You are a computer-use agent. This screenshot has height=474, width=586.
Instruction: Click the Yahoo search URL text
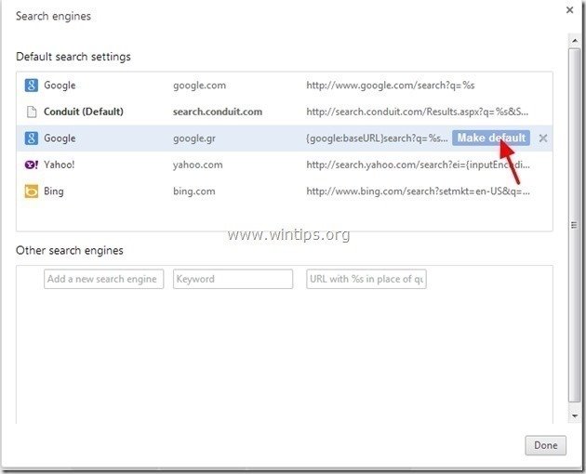point(419,165)
